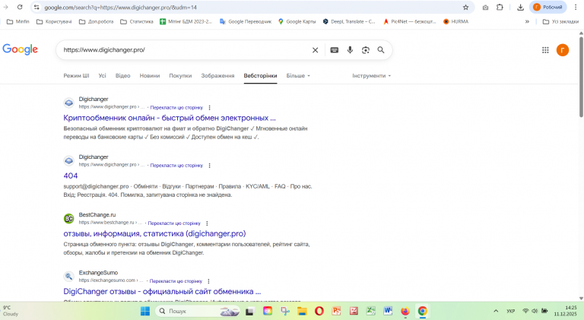This screenshot has height=320, width=584.
Task: Click the Google search input field
Action: click(x=184, y=50)
